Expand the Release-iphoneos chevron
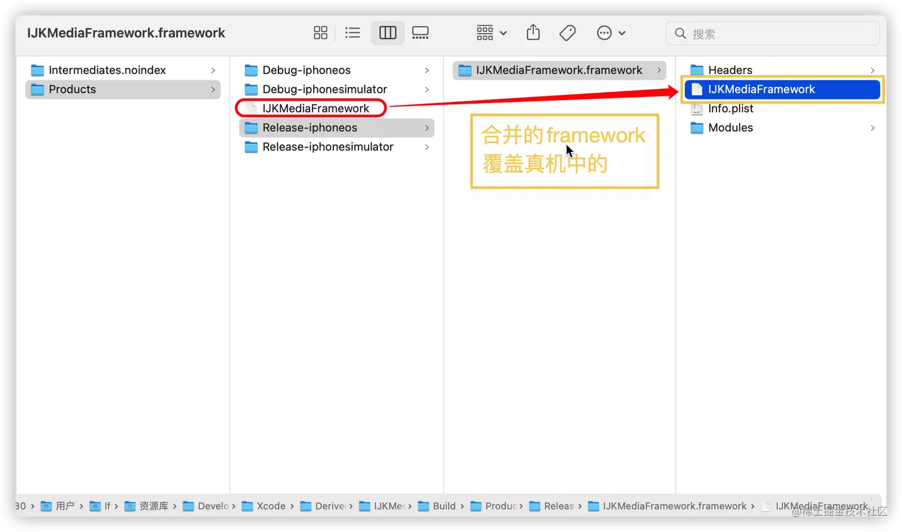 (427, 127)
